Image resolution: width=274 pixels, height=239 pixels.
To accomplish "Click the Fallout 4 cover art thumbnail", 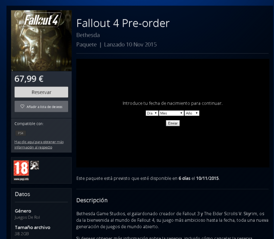I will pyautogui.click(x=41, y=41).
